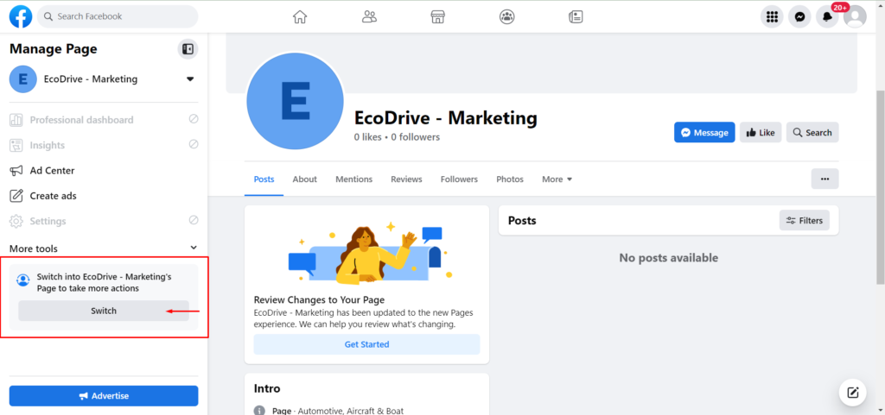Click the Switch button
The width and height of the screenshot is (885, 415).
[x=104, y=311]
